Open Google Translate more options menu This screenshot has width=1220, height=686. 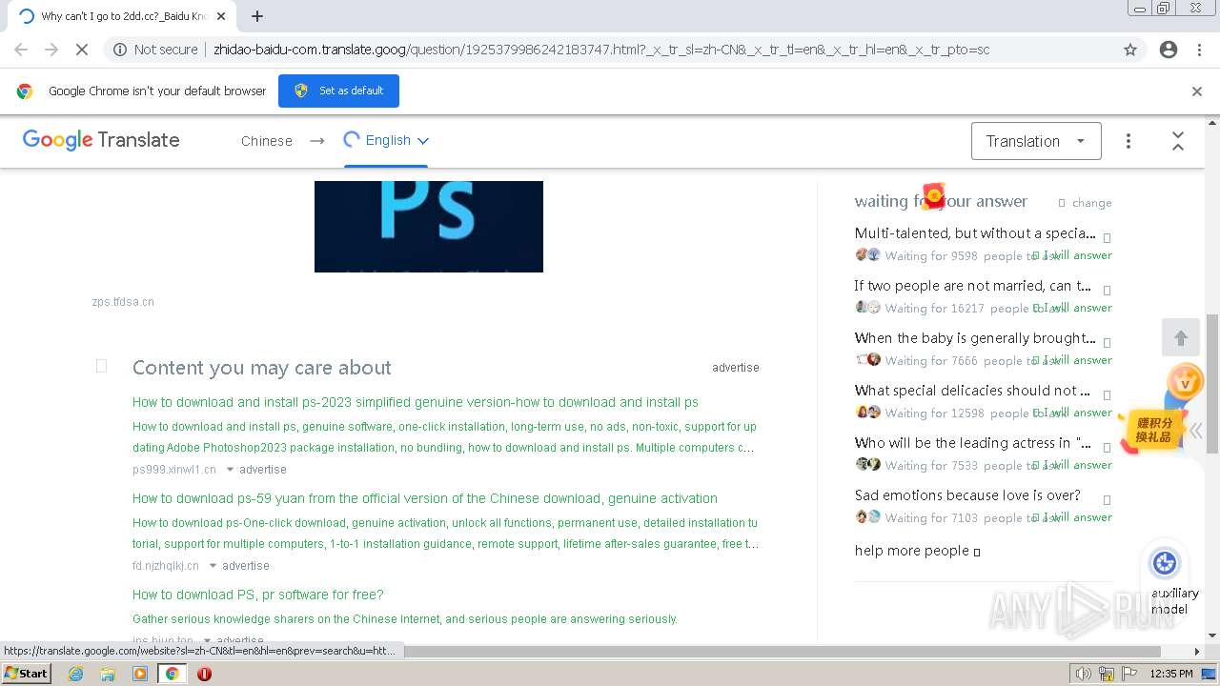pyautogui.click(x=1128, y=141)
